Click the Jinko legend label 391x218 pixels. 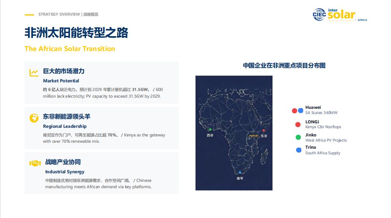point(311,135)
